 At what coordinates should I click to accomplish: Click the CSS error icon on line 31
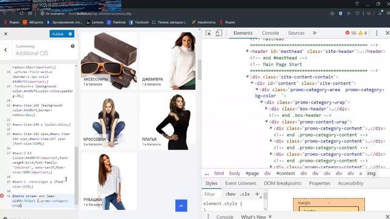pyautogui.click(x=2, y=196)
